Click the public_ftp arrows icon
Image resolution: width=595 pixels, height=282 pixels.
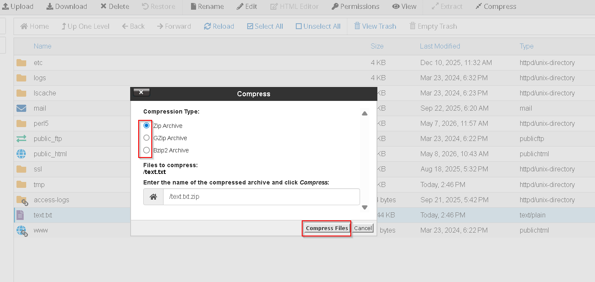pos(21,138)
